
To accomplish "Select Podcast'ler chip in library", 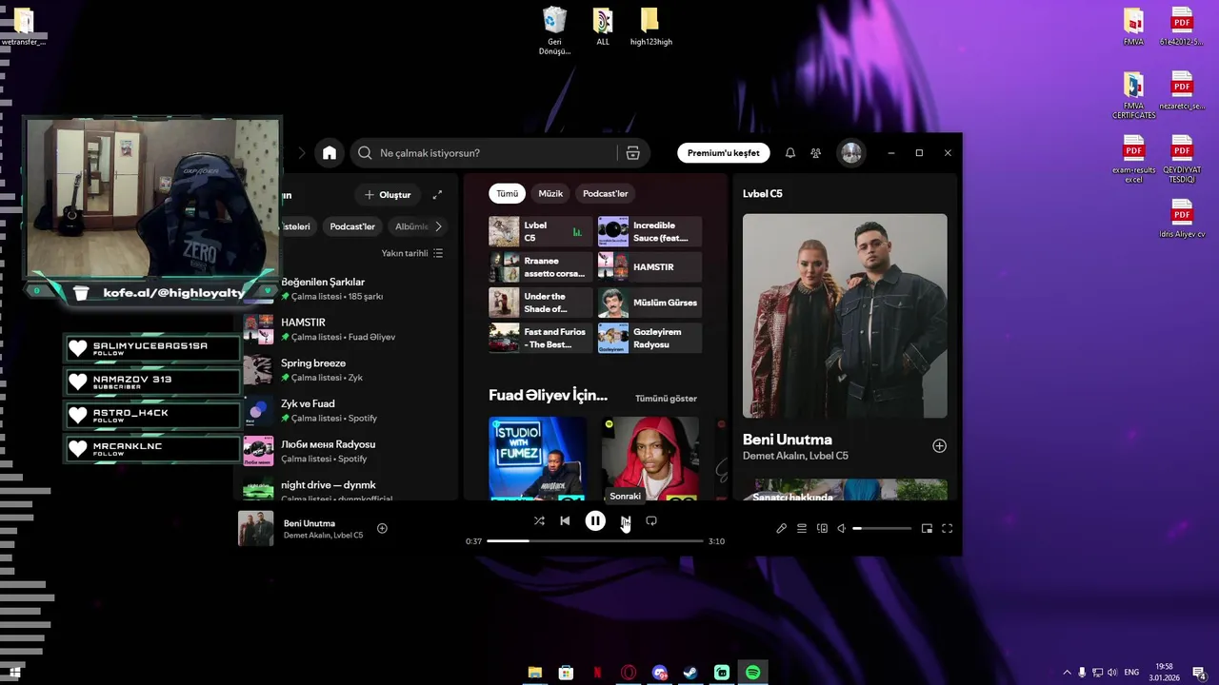I will click(x=352, y=226).
